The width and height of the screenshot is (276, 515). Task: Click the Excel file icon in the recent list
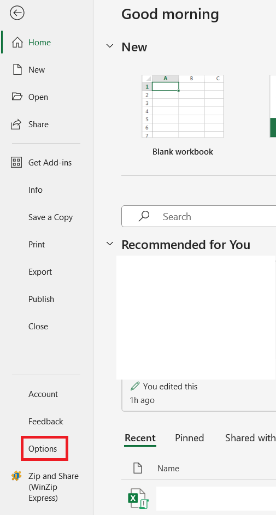[x=138, y=499]
